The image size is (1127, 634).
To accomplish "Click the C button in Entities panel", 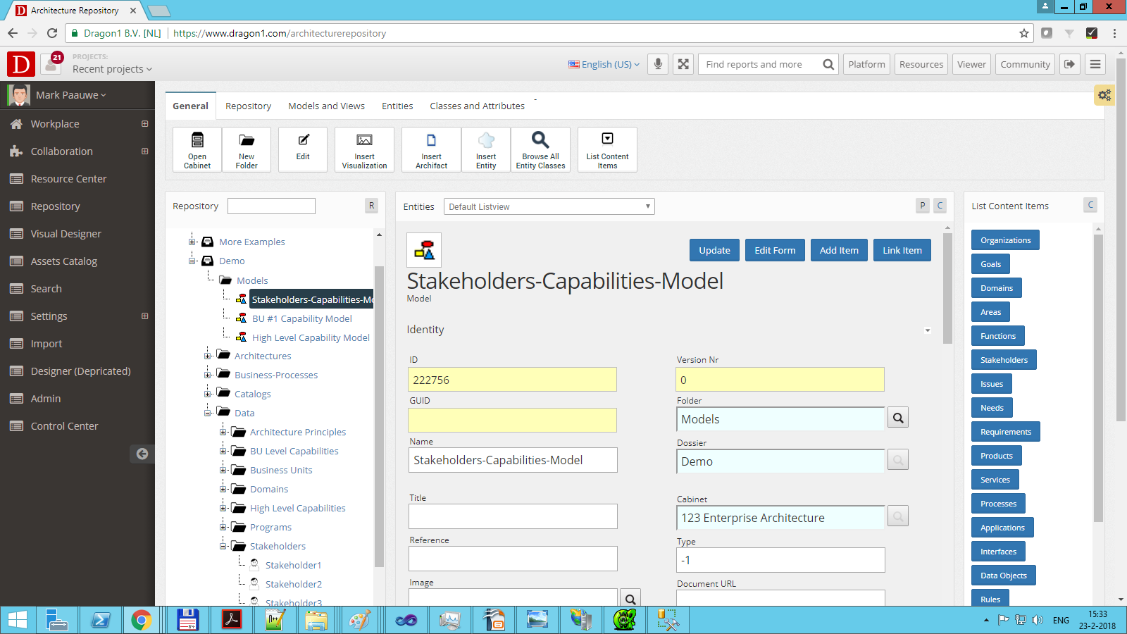I will (940, 206).
